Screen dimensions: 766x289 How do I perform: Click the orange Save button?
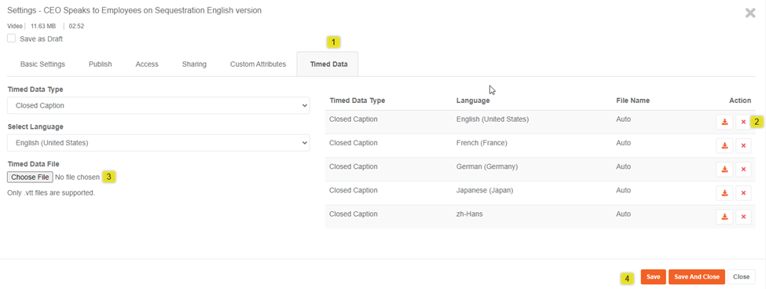[x=653, y=276]
